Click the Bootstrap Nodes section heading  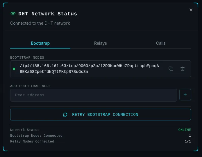[27, 58]
